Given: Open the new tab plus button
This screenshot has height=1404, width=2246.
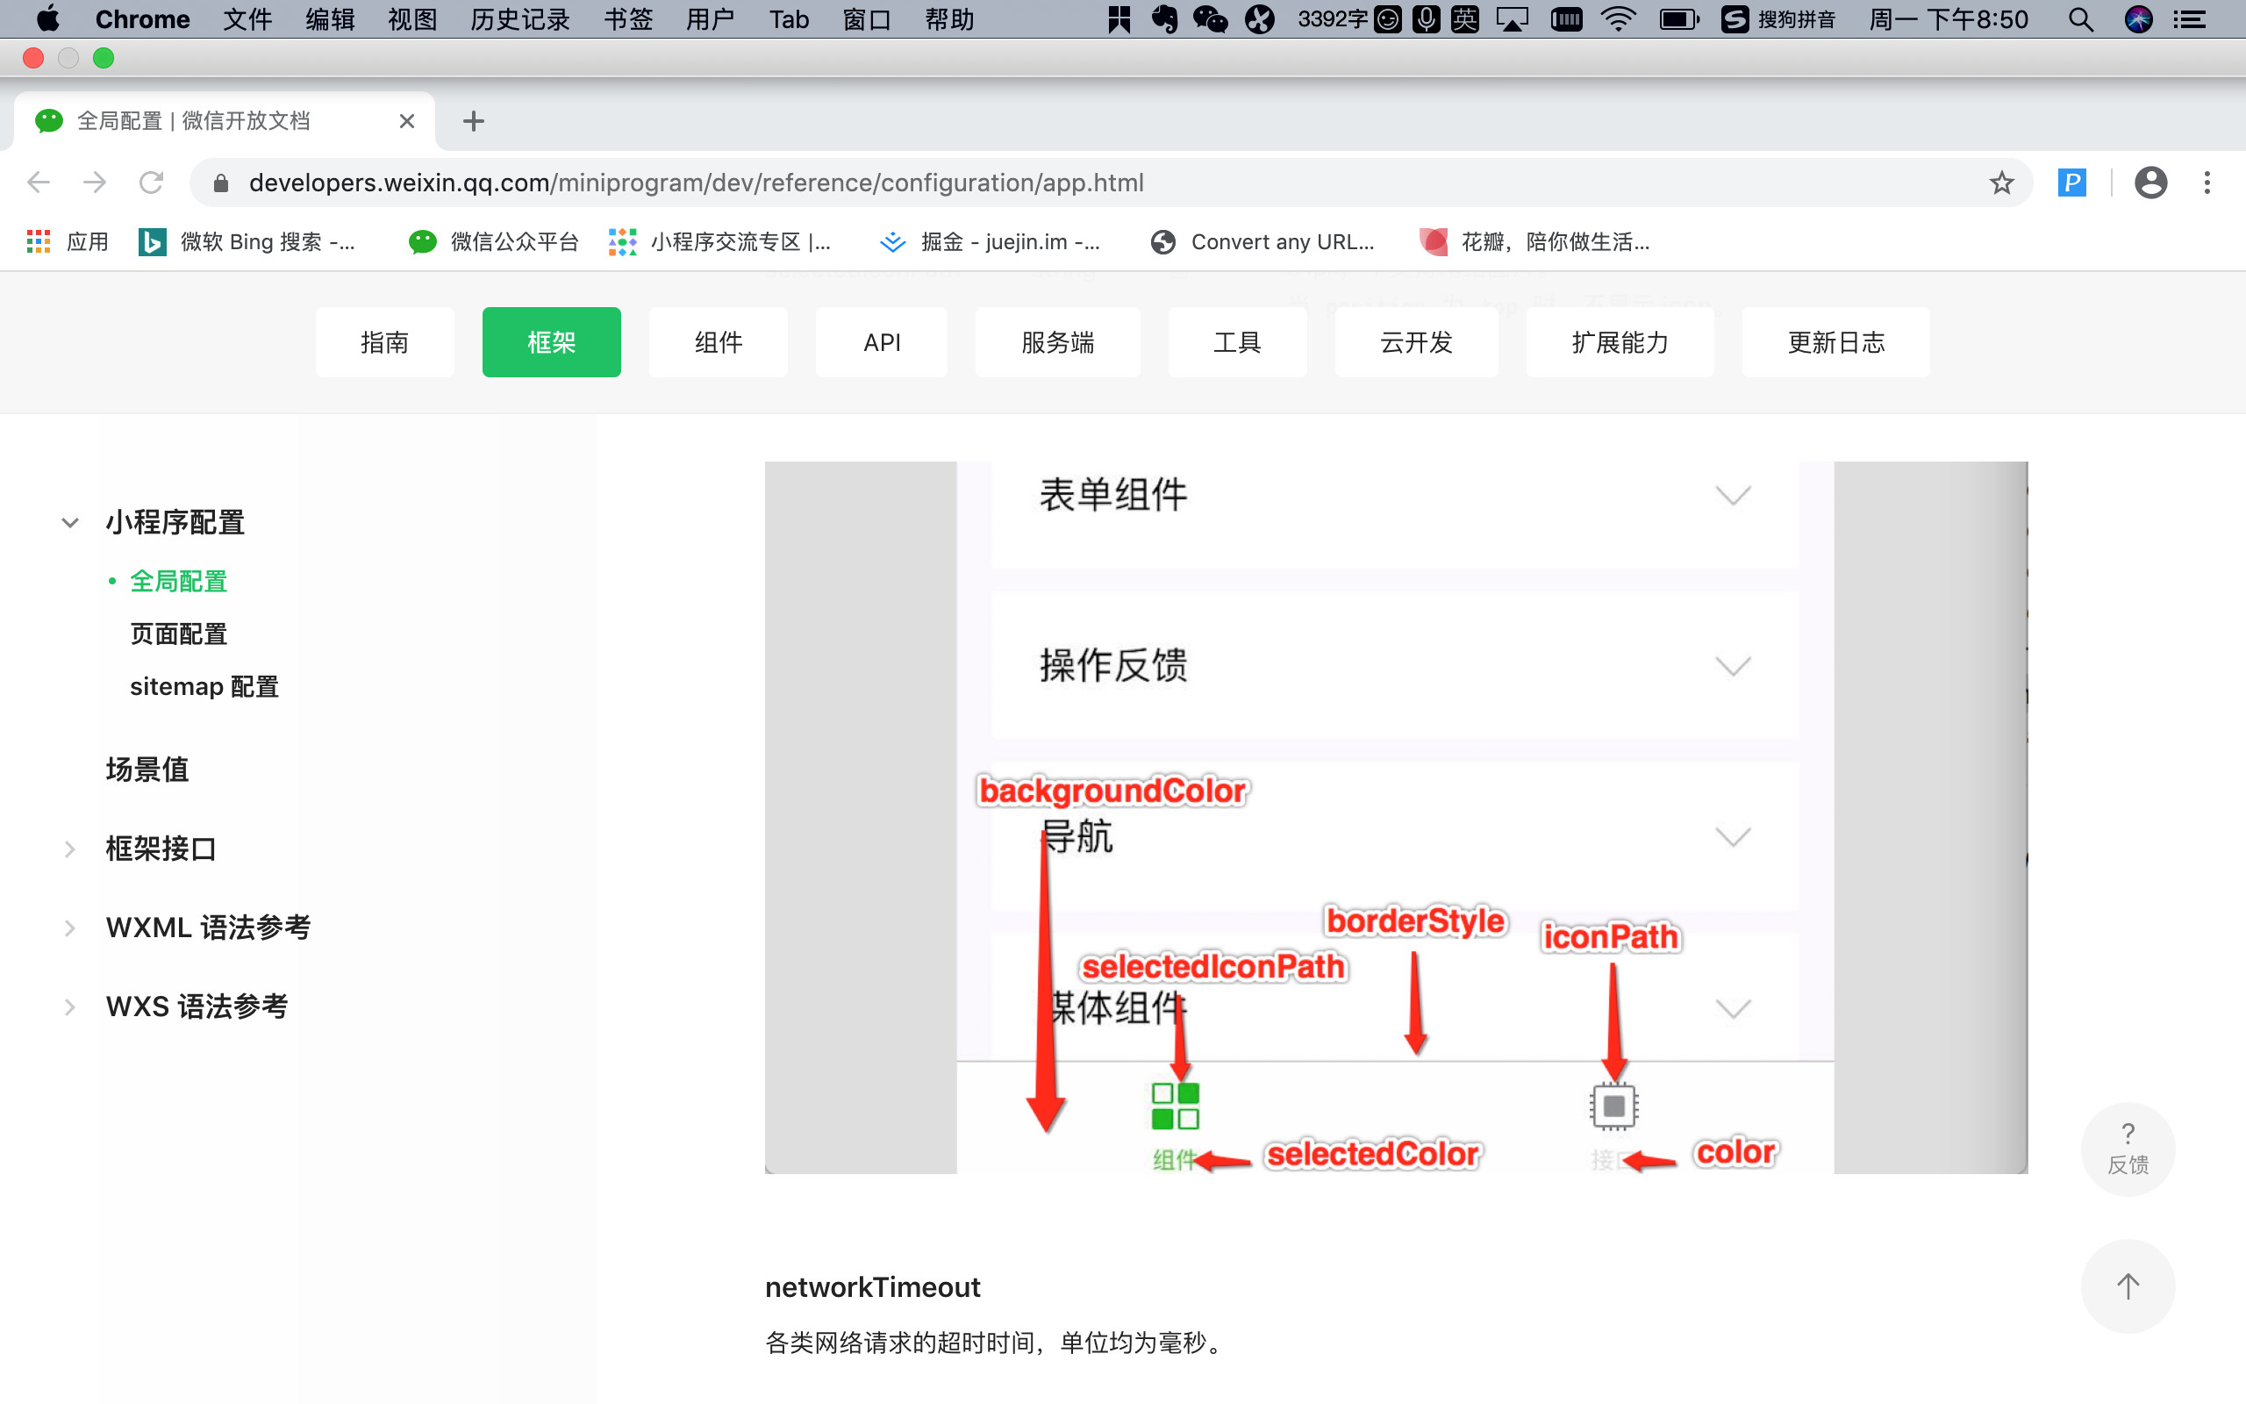Looking at the screenshot, I should 474,122.
